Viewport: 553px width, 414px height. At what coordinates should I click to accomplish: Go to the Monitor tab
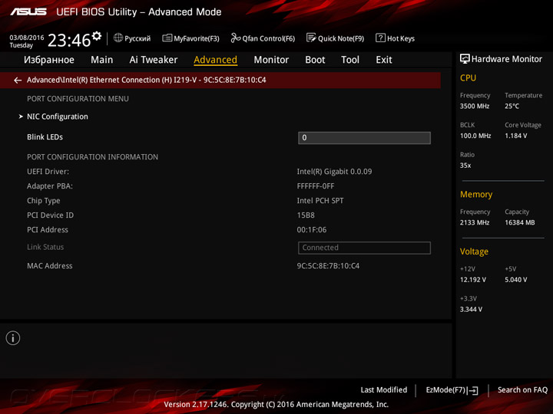[271, 60]
